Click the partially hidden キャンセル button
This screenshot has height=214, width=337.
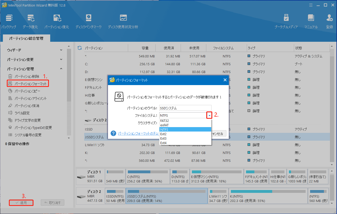(x=219, y=133)
